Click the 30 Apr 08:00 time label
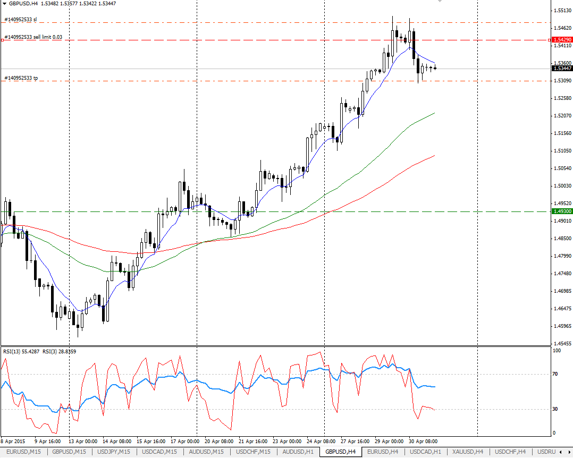Image resolution: width=573 pixels, height=458 pixels. [423, 441]
